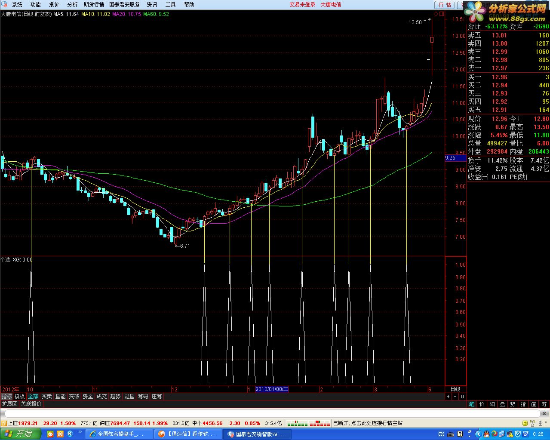Open the 帮助 menu
Viewport: 550px width, 440px height.
point(189,5)
